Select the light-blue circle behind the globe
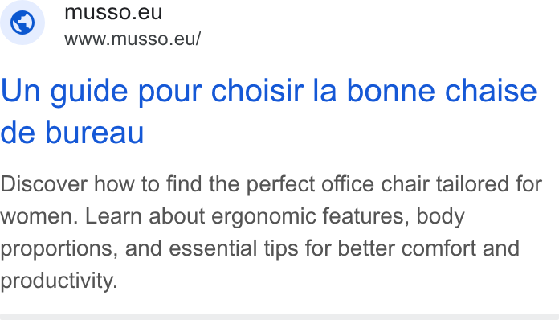The image size is (559, 320). (x=22, y=23)
